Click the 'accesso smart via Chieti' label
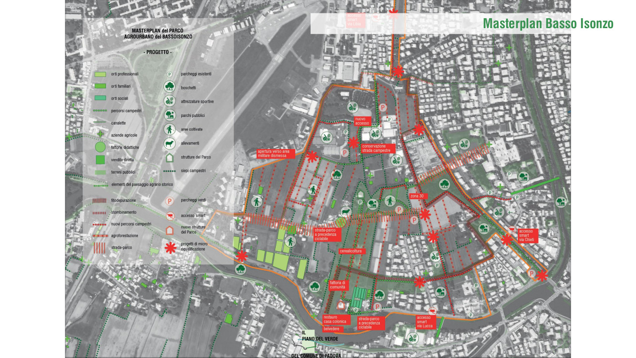Viewport: 636px width, 358px height. coord(528,236)
